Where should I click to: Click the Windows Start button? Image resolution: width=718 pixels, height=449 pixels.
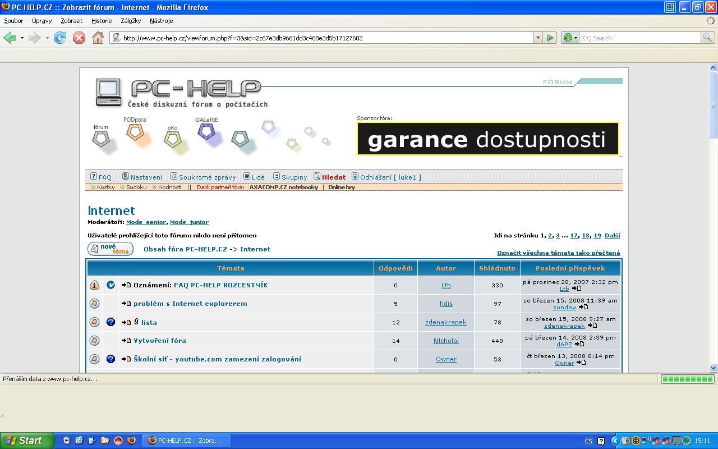[27, 441]
